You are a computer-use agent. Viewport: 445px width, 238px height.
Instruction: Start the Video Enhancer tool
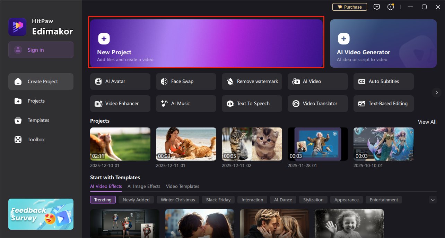120,104
